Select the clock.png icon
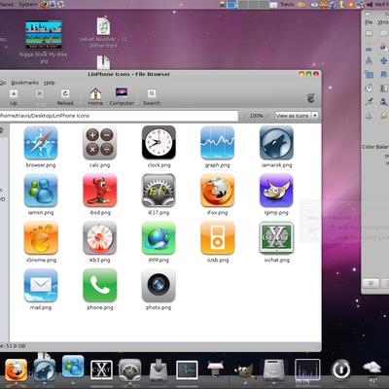This screenshot has height=389, width=389. 159,143
